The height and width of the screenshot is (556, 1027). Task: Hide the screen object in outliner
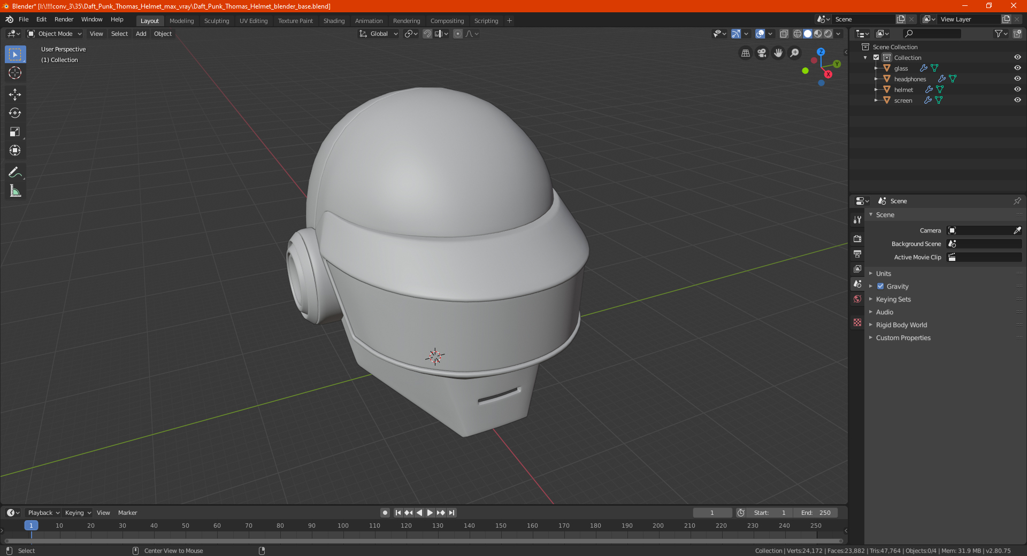(1017, 100)
